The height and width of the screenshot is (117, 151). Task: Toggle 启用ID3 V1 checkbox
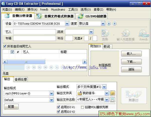pos(58,107)
